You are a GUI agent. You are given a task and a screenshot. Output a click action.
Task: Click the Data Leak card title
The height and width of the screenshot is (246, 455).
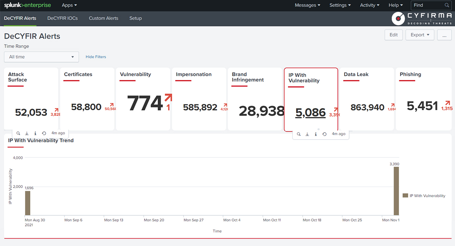[x=356, y=75]
